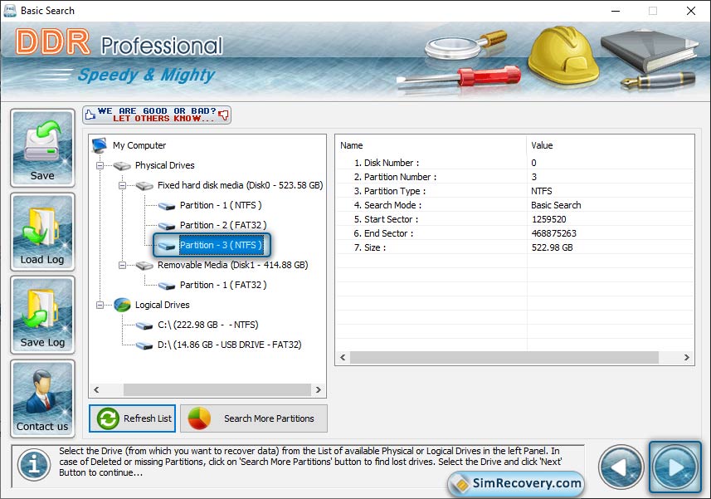
Task: Click the drive tree scrollbar left arrow
Action: pos(96,389)
